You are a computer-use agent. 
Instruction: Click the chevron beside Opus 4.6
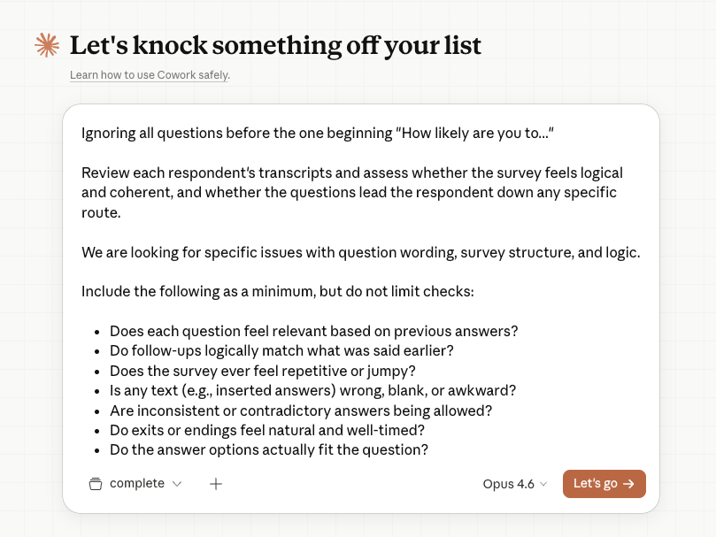[543, 484]
